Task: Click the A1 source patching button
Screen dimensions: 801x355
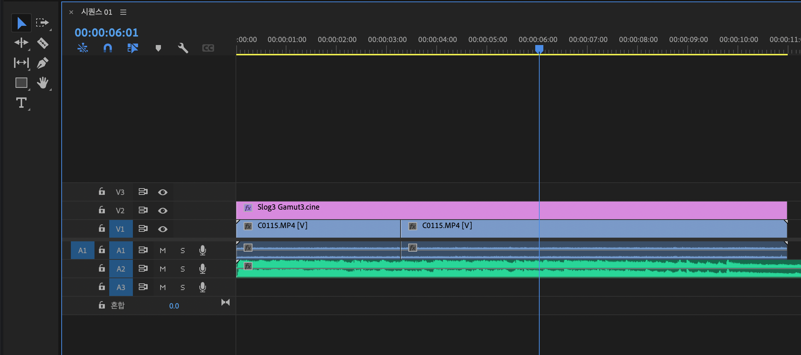Action: (x=83, y=250)
